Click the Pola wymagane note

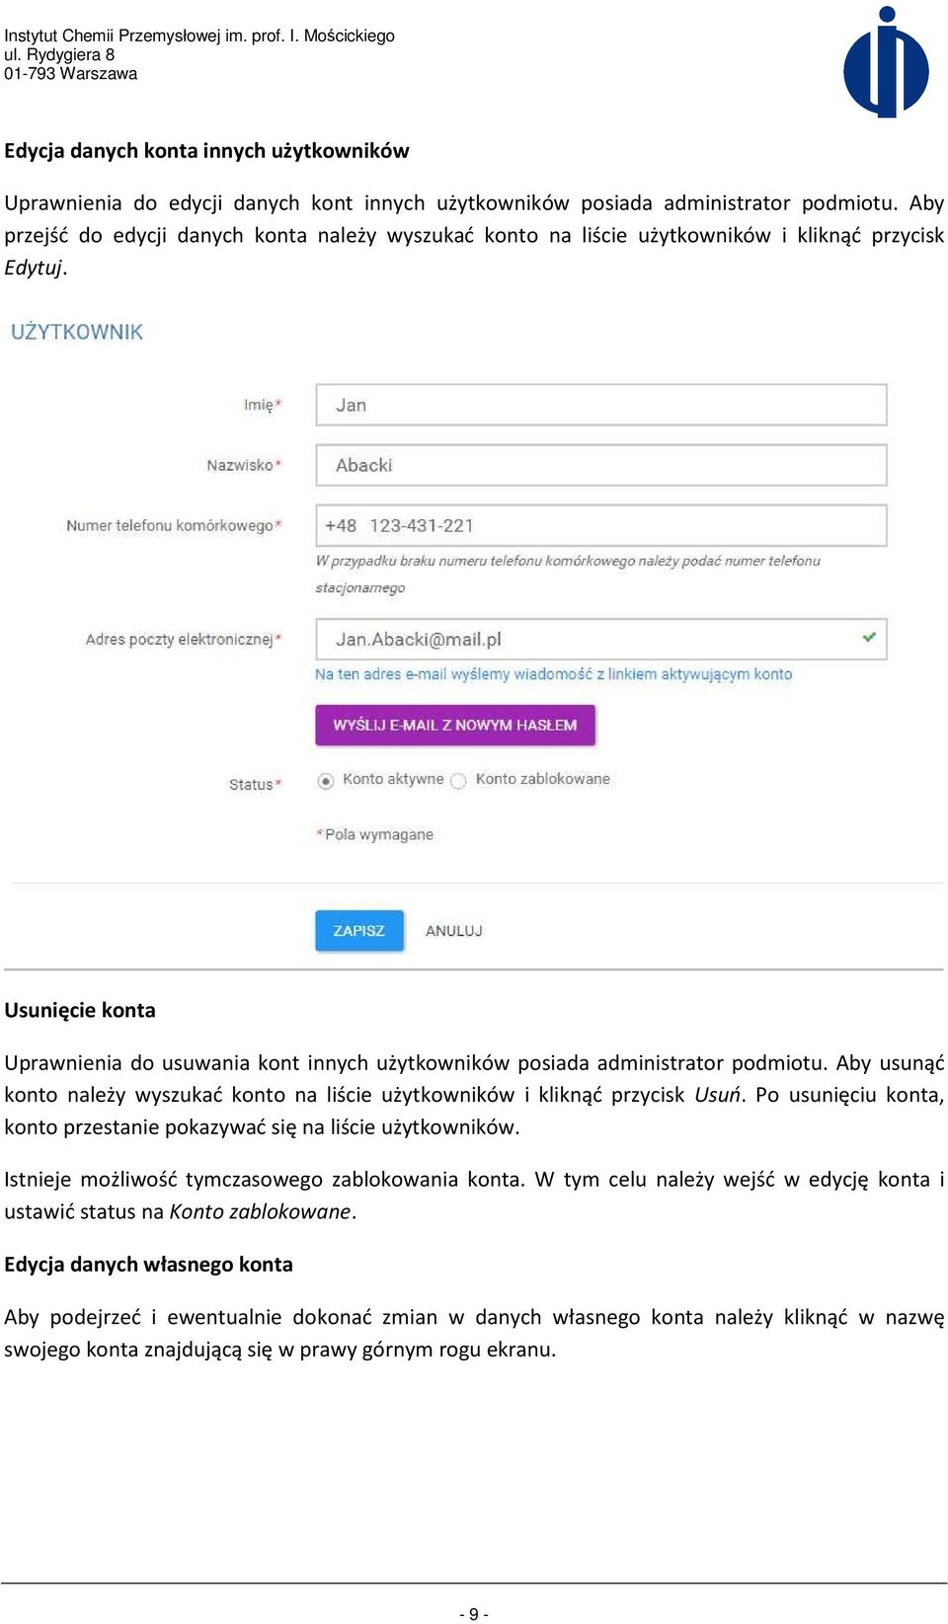click(375, 834)
